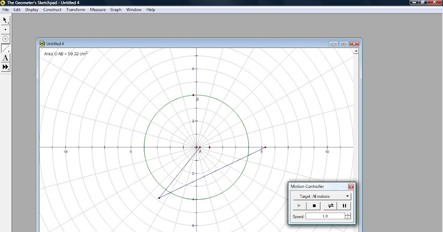Select the Compass circle tool
Image resolution: width=443 pixels, height=232 pixels.
click(x=6, y=39)
